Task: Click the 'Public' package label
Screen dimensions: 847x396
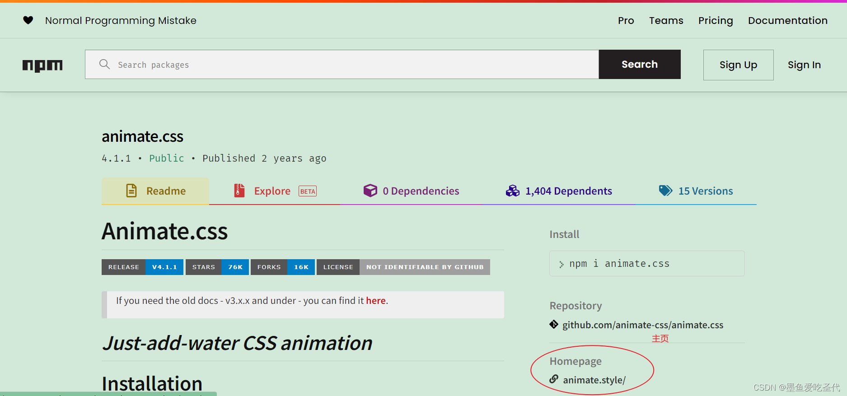Action: 167,158
